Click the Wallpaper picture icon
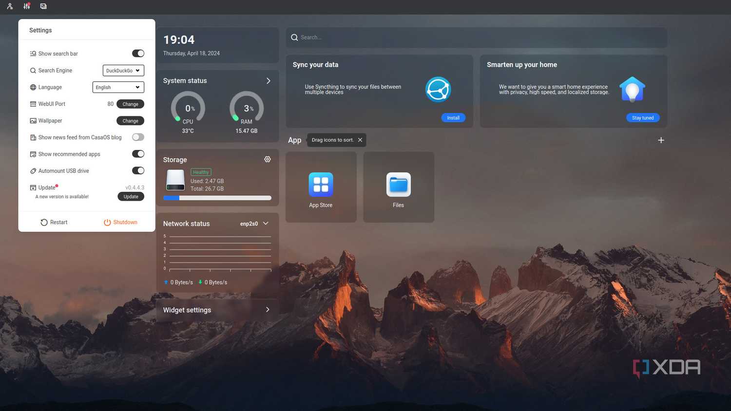Image resolution: width=731 pixels, height=411 pixels. click(x=33, y=121)
